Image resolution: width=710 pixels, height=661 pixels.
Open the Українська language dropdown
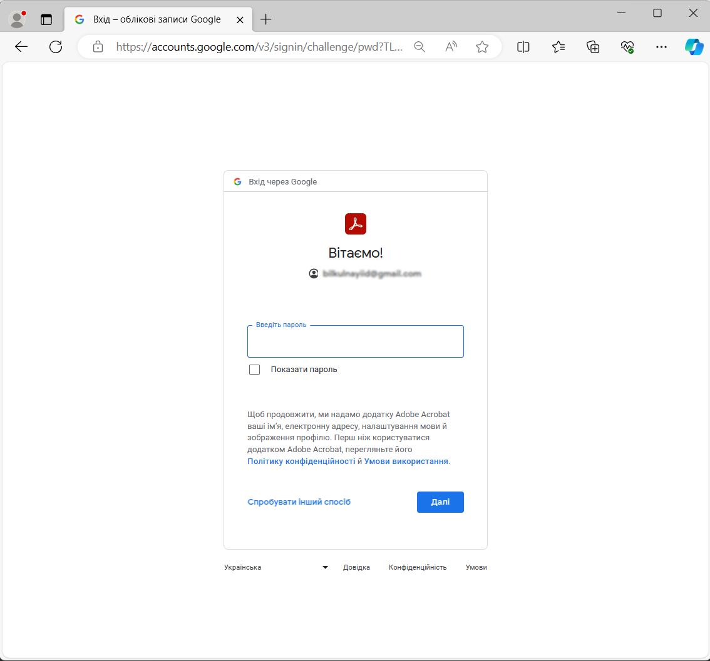click(275, 567)
